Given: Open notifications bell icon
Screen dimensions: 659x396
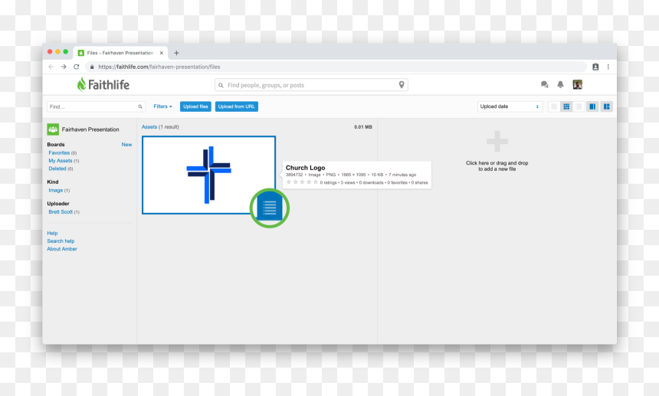Looking at the screenshot, I should click(560, 84).
